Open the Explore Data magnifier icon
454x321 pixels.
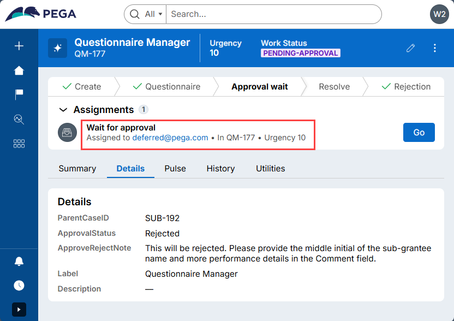(19, 119)
